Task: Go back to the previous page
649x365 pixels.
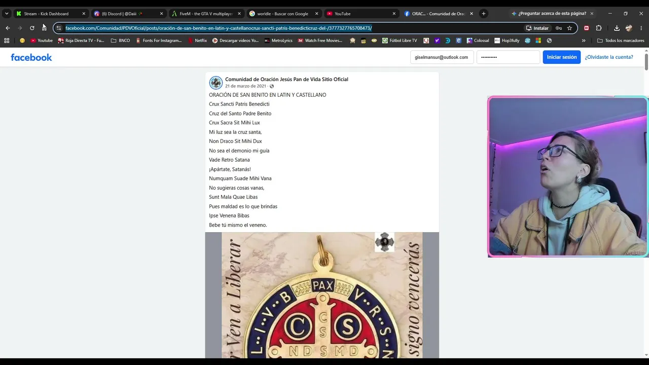Action: point(8,28)
